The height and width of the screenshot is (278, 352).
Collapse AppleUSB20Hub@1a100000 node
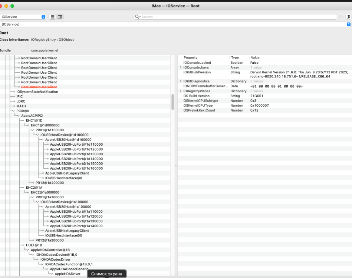point(42,207)
